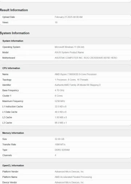Viewport: 131px width, 184px height.
Task: Select L2 Cache value 1.00 MB x 8
Action: click(x=61, y=118)
